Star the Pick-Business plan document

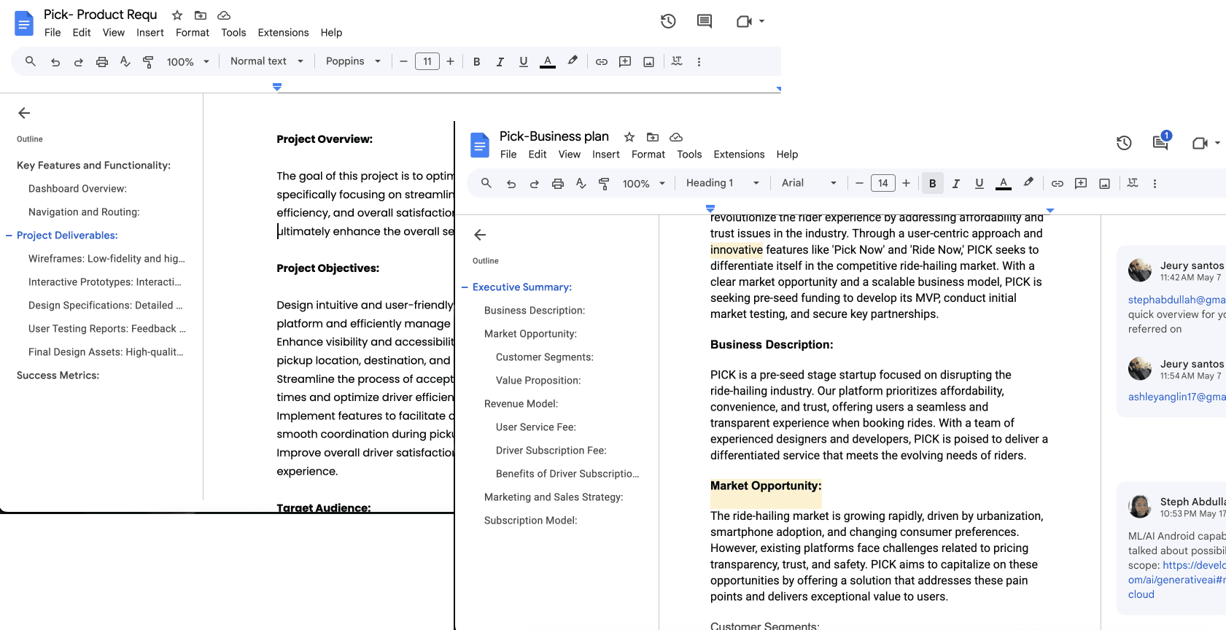[629, 137]
